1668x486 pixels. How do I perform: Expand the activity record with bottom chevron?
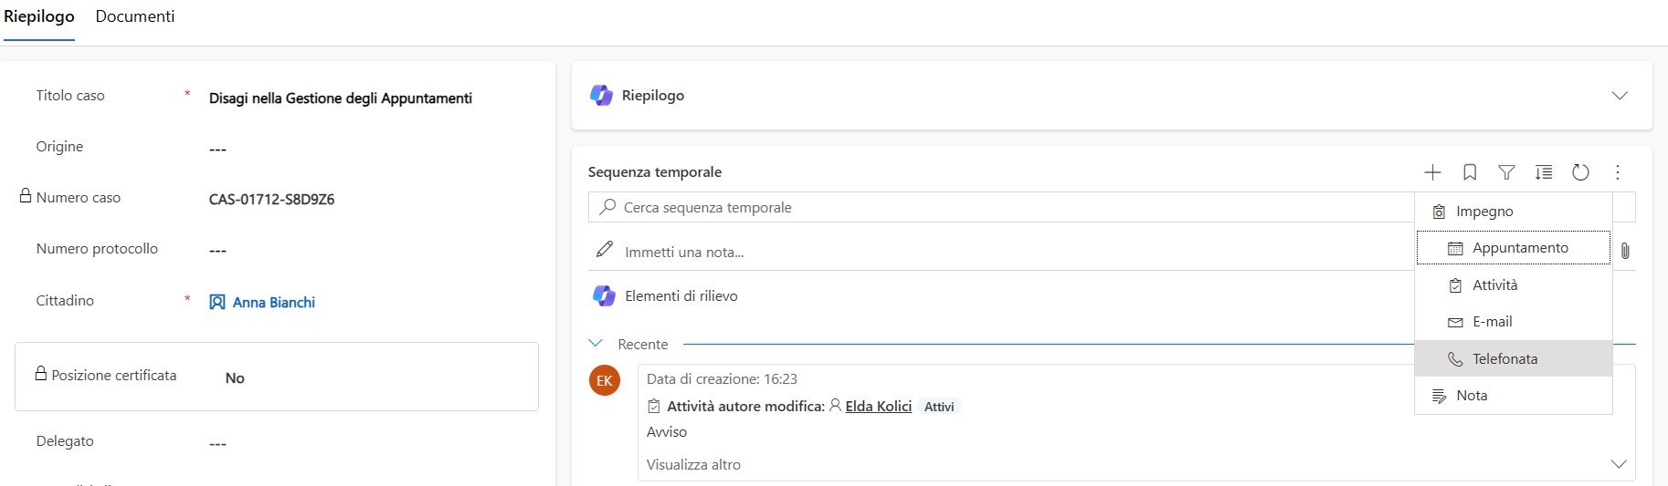[x=1619, y=464]
